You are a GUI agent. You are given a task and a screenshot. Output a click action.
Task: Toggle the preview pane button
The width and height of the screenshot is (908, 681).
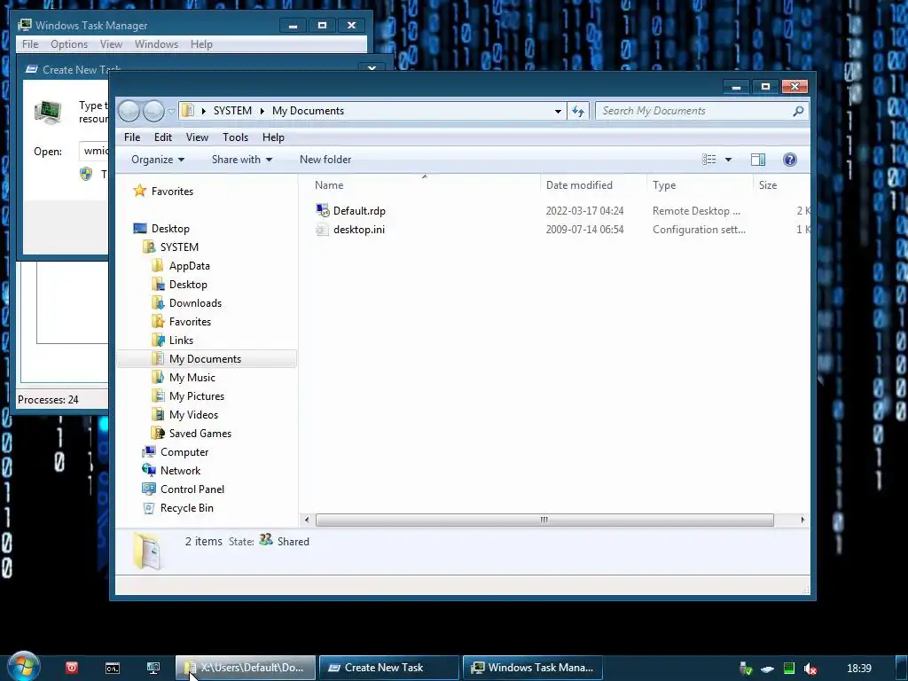coord(758,160)
